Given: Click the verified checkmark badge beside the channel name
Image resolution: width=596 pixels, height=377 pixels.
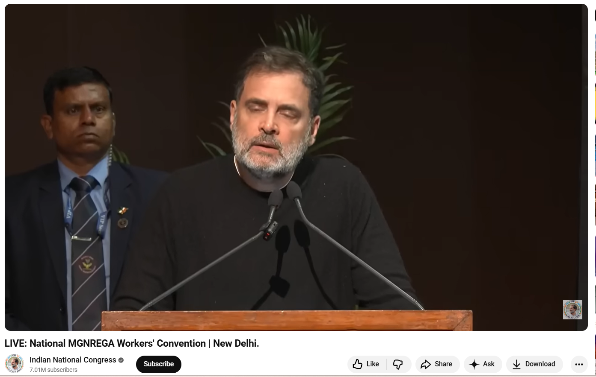Looking at the screenshot, I should (x=121, y=360).
